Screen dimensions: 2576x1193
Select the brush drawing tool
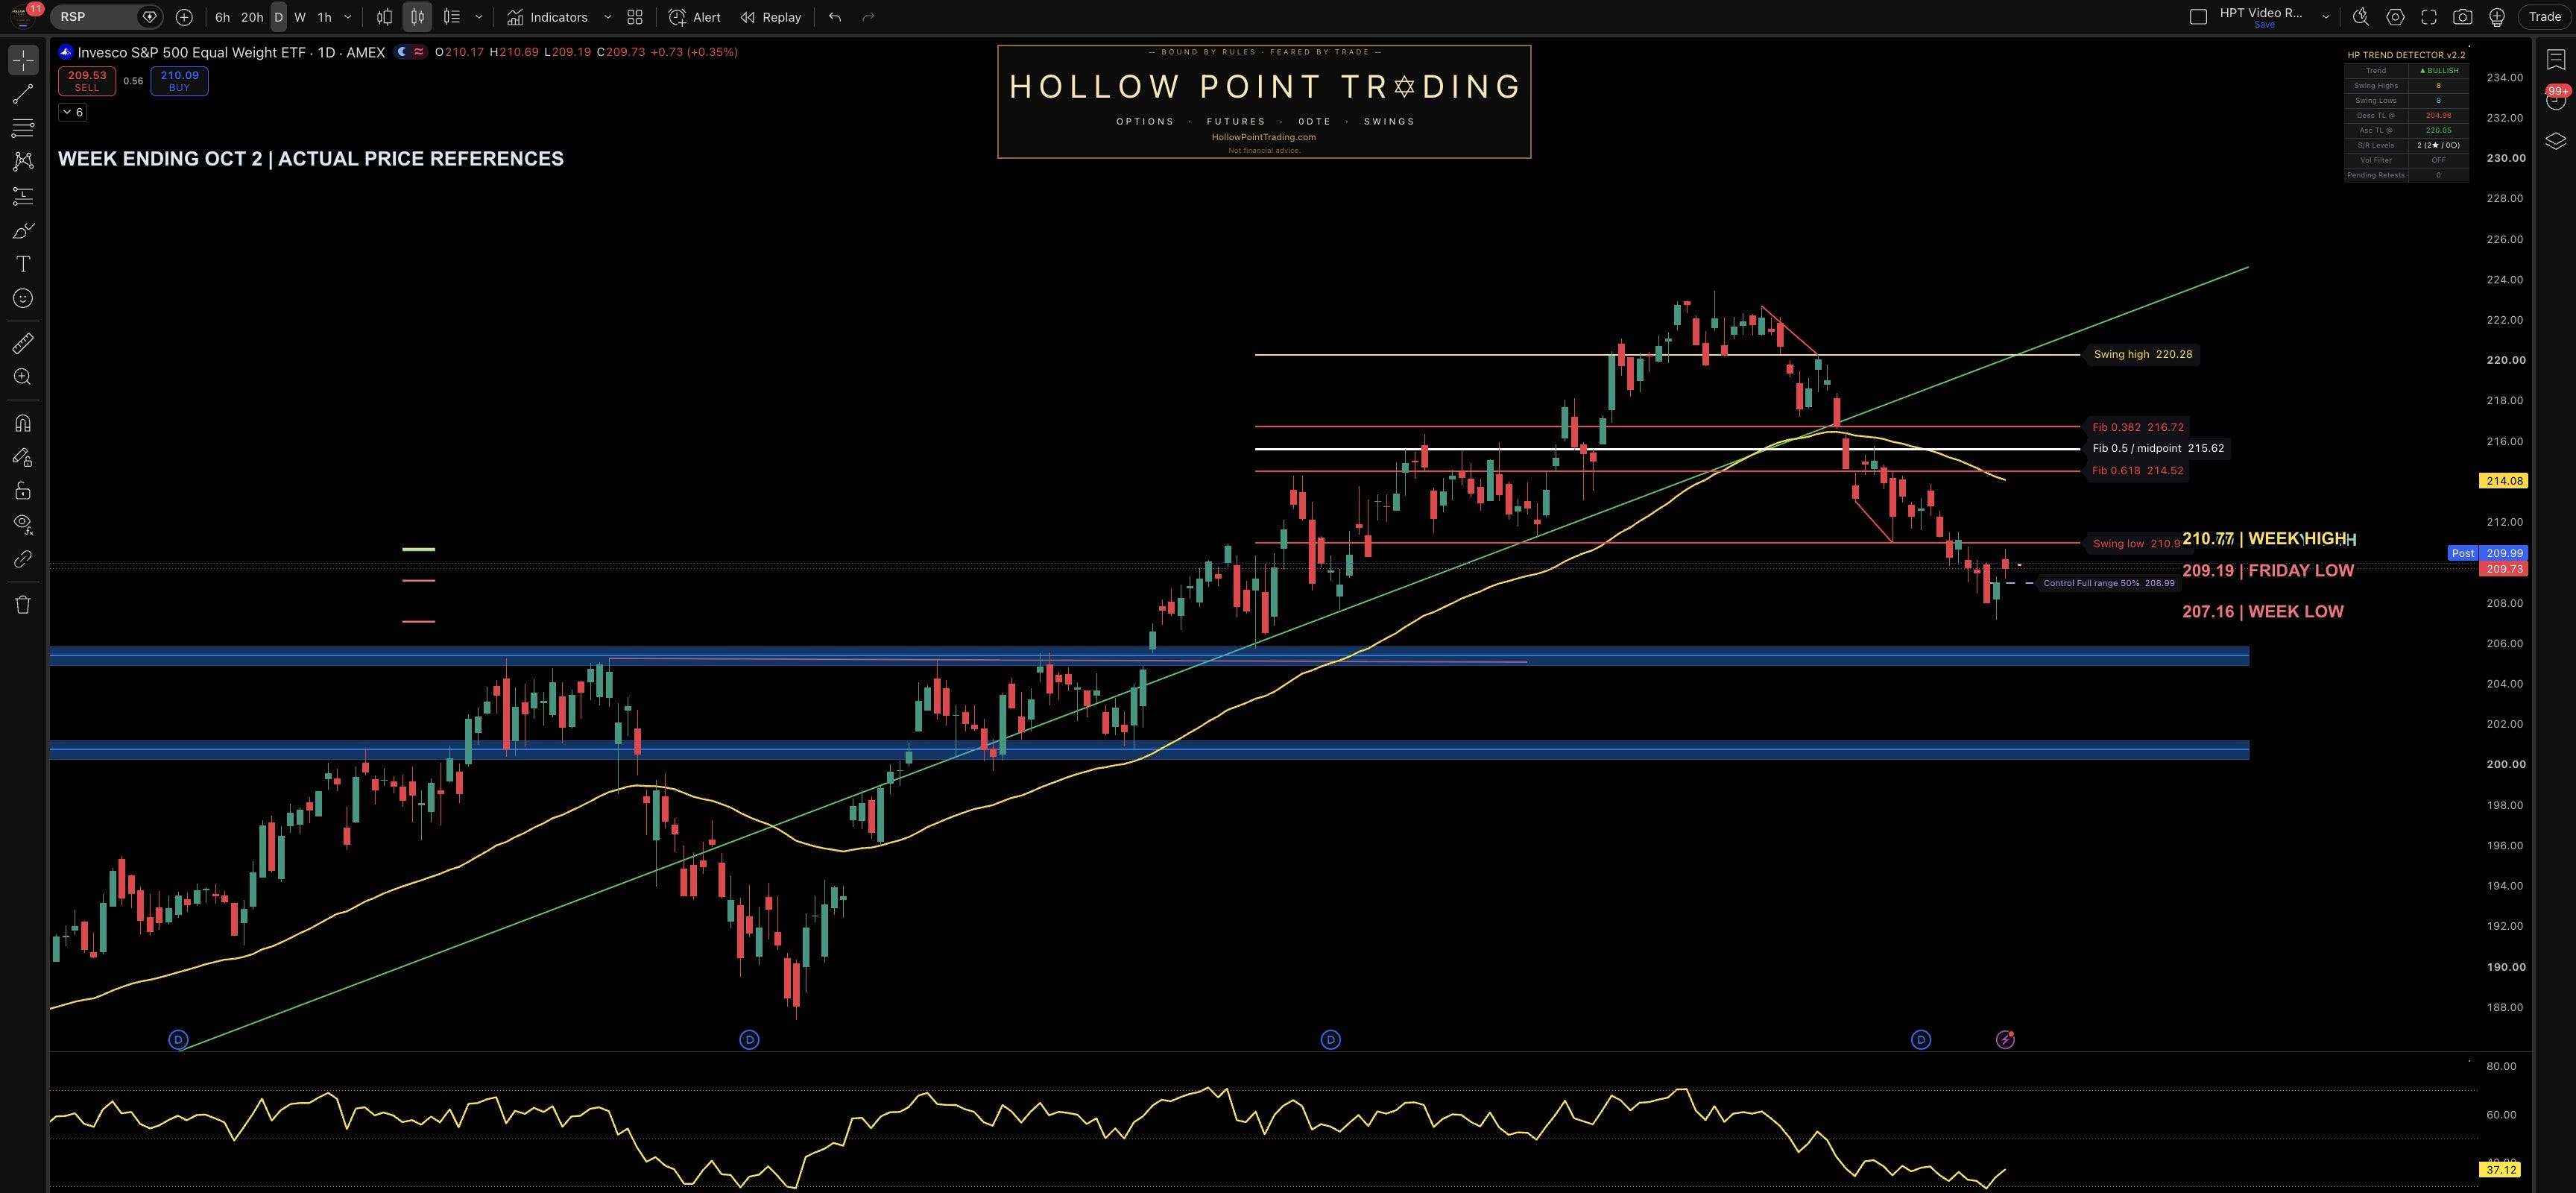pyautogui.click(x=23, y=230)
